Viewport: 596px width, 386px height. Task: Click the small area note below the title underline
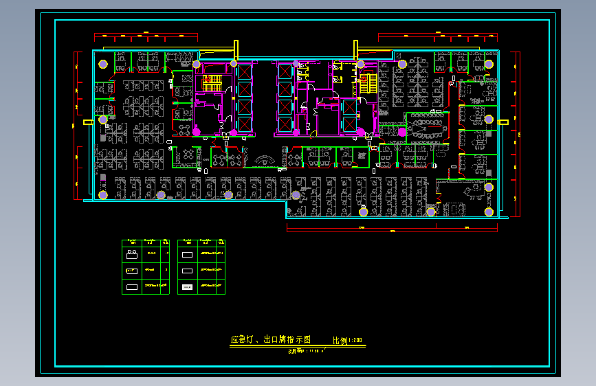click(307, 352)
